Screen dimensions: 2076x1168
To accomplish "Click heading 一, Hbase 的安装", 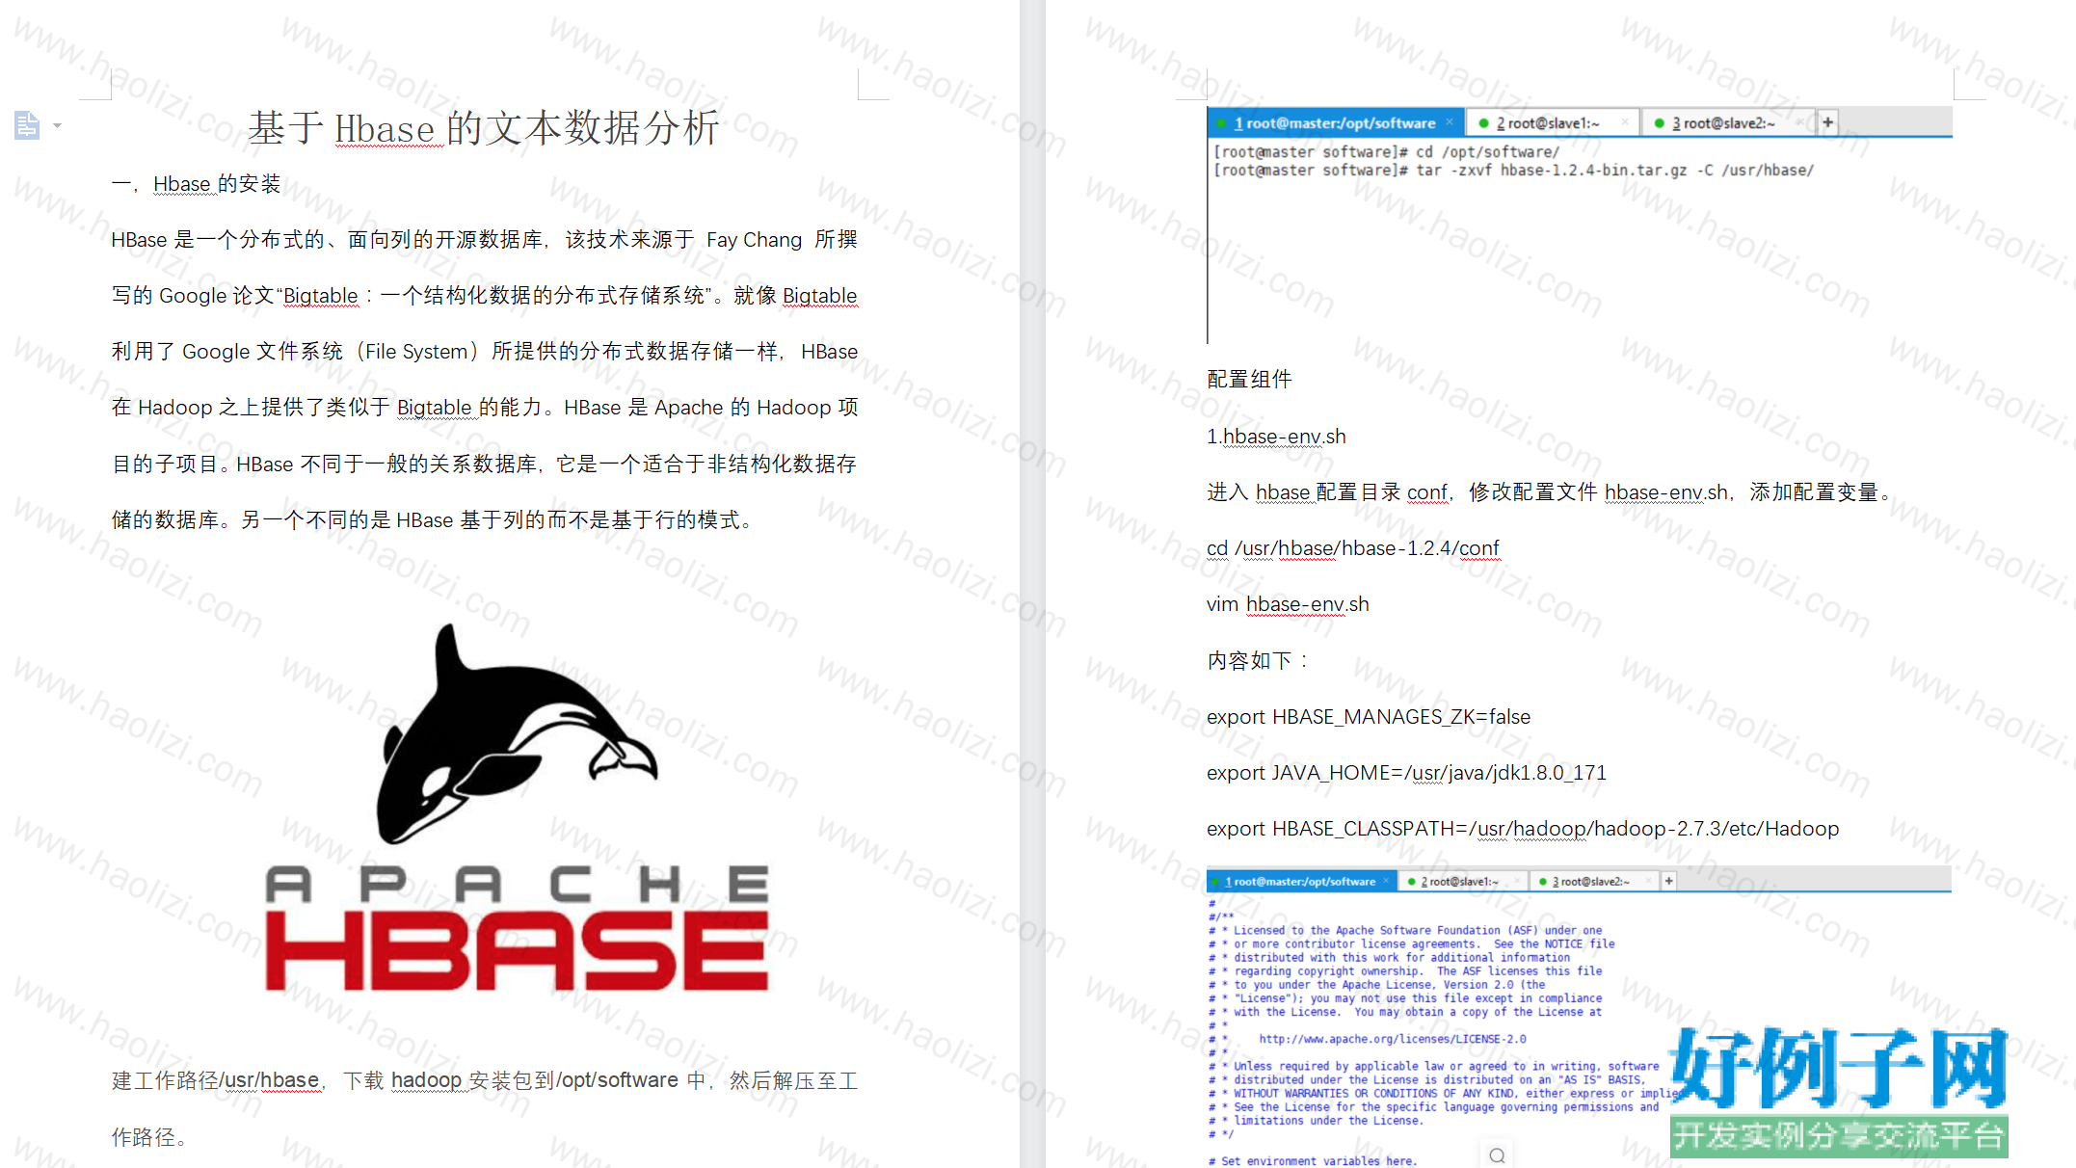I will pyautogui.click(x=196, y=184).
